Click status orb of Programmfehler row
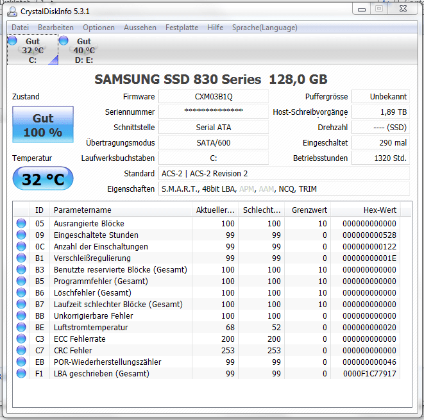This screenshot has width=424, height=420. tap(21, 281)
